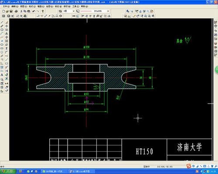
Task: Click the HT150 text in title block
Action: (144, 151)
